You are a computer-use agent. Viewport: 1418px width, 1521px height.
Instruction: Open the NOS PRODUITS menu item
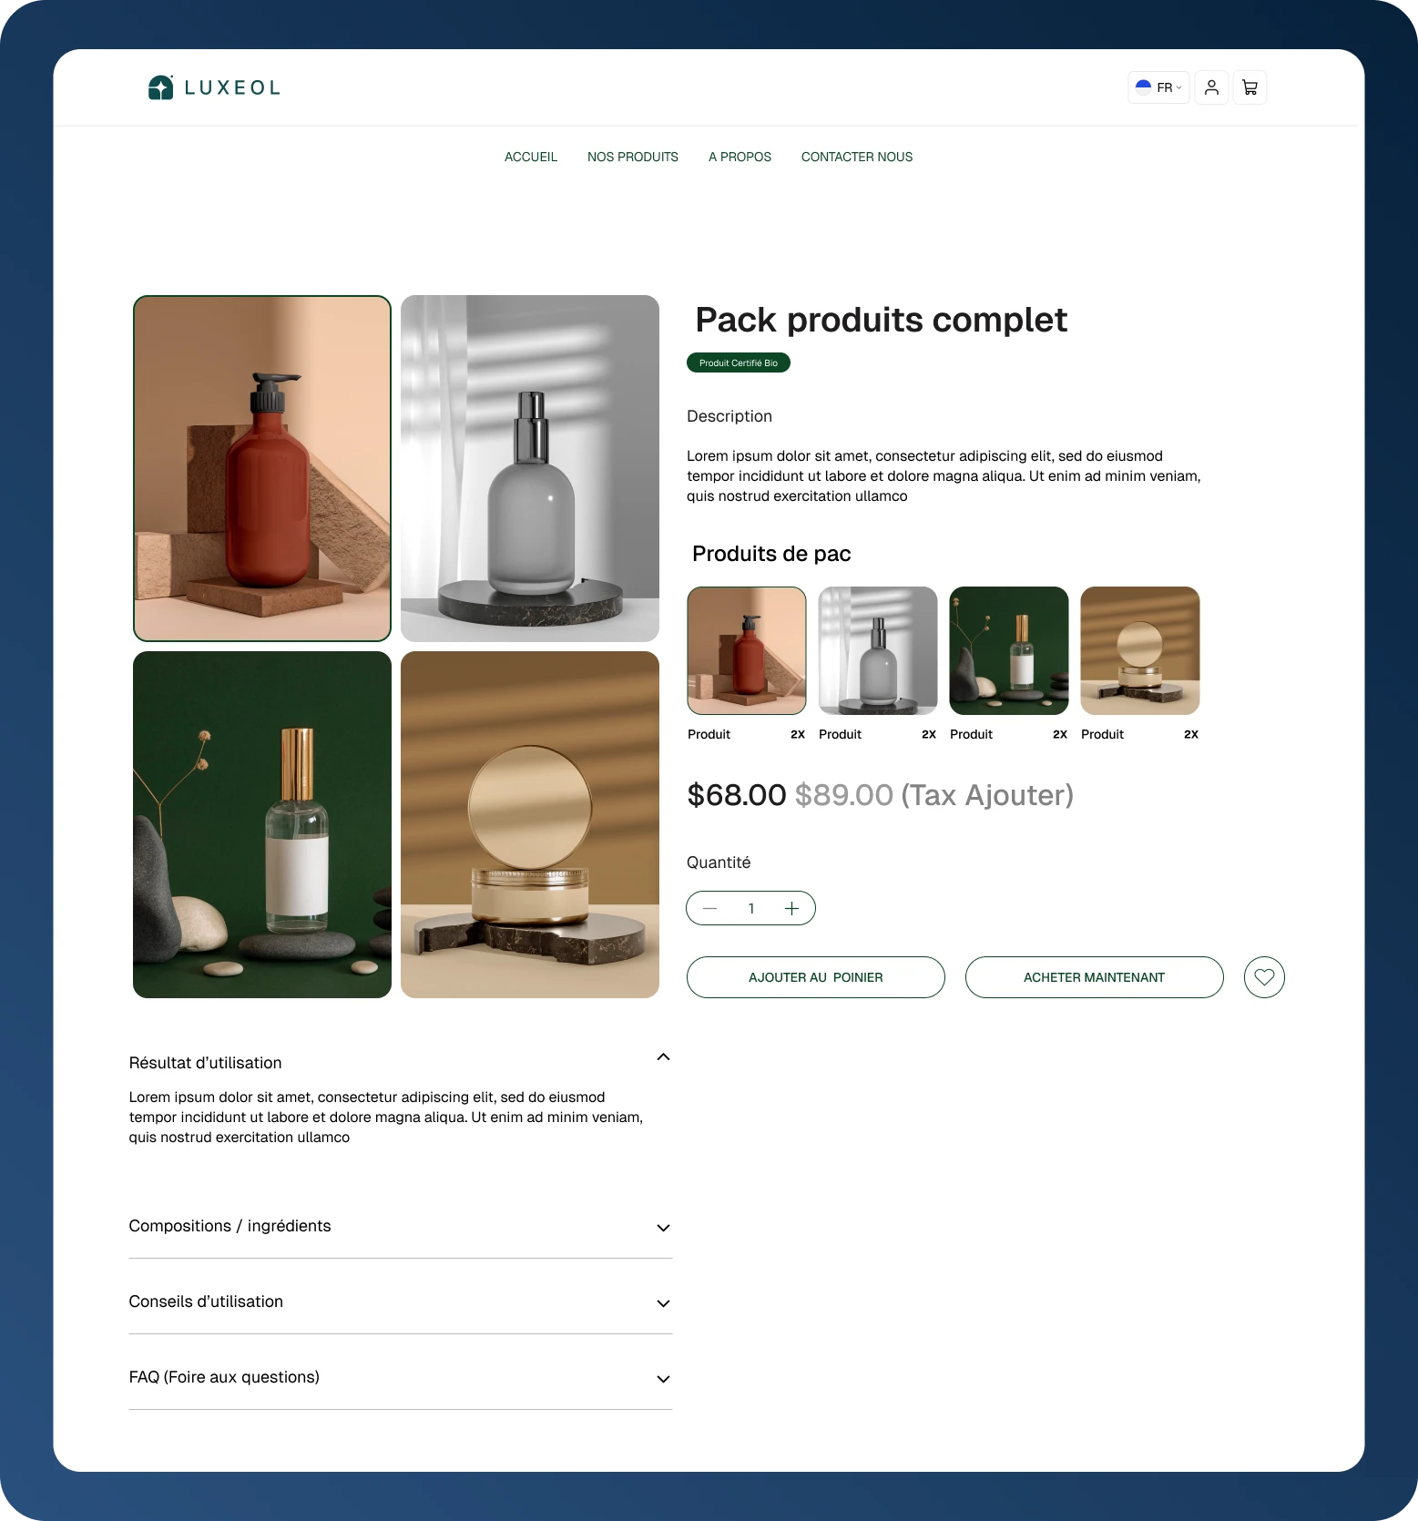click(x=633, y=157)
